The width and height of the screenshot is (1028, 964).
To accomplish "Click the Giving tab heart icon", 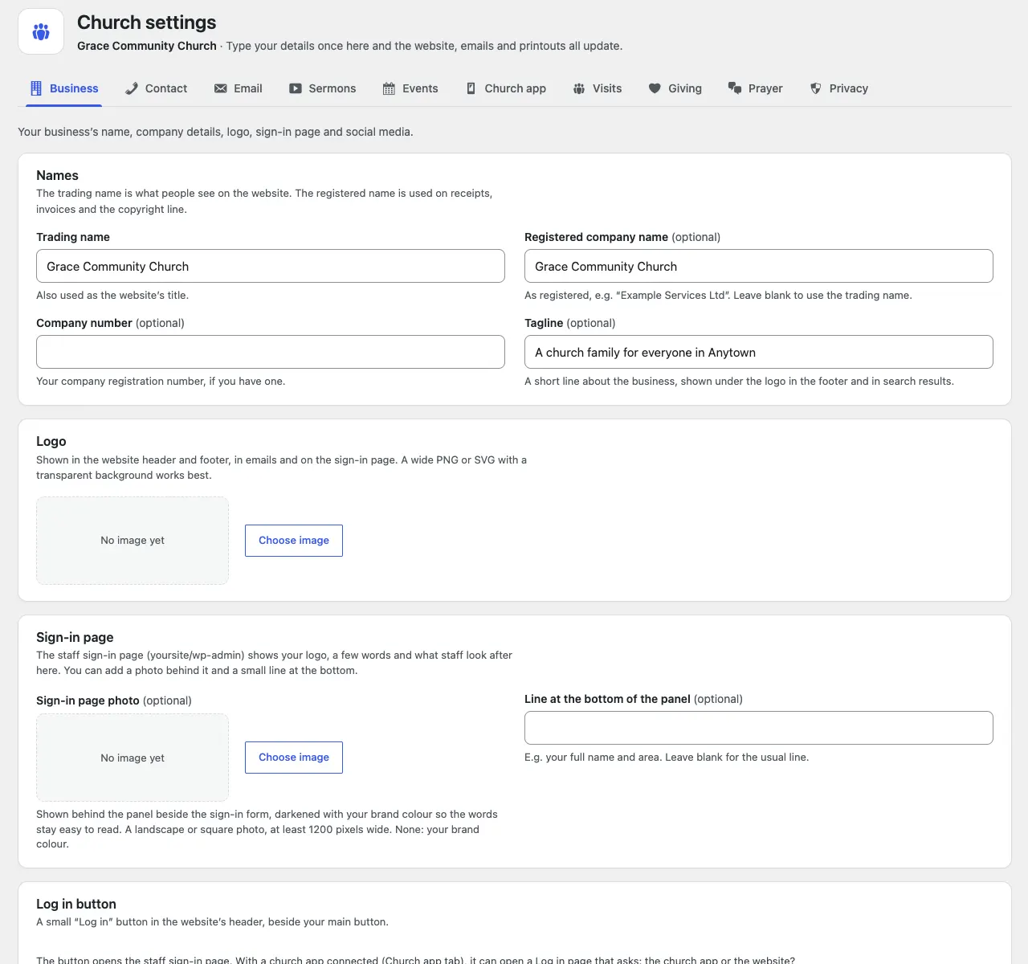I will pos(655,88).
